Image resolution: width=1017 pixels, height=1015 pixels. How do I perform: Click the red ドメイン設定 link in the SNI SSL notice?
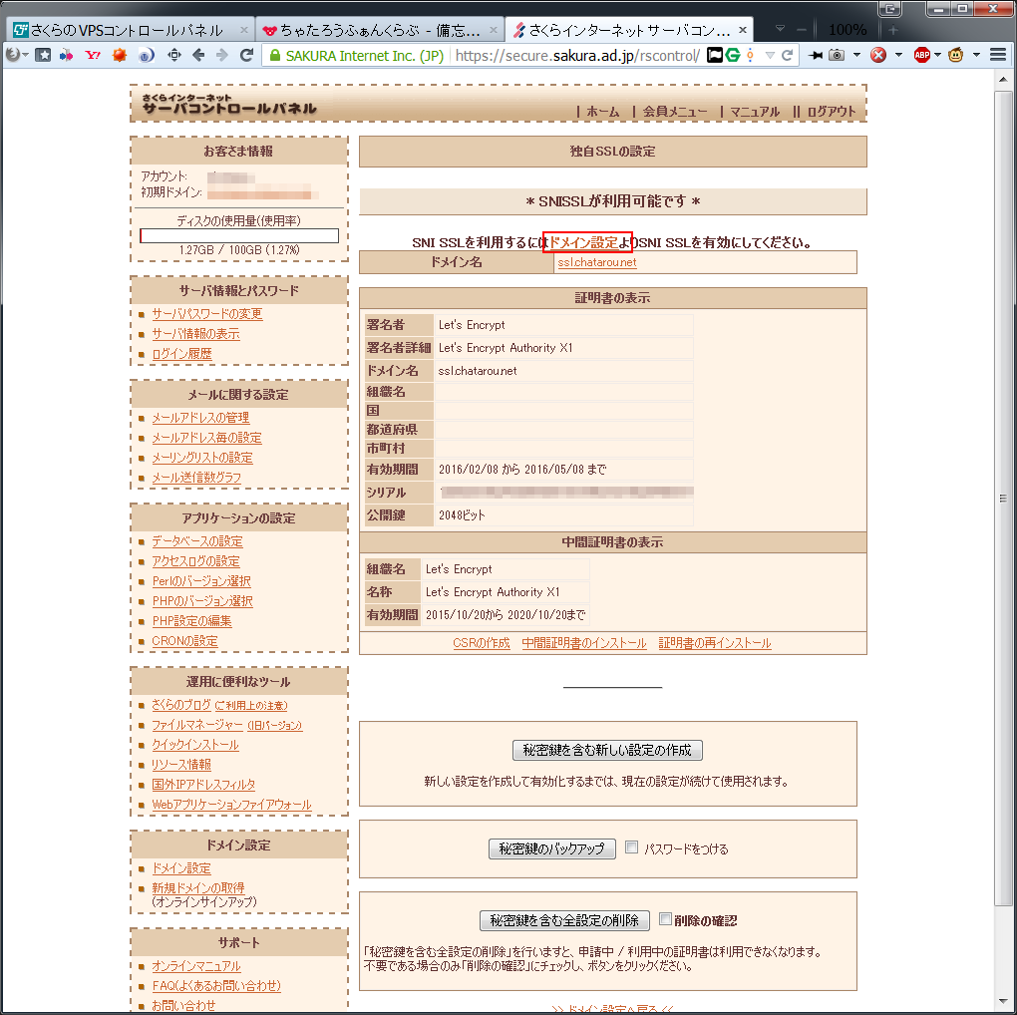point(583,242)
